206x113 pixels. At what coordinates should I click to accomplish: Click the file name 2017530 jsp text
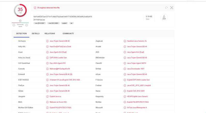(x=39, y=20)
